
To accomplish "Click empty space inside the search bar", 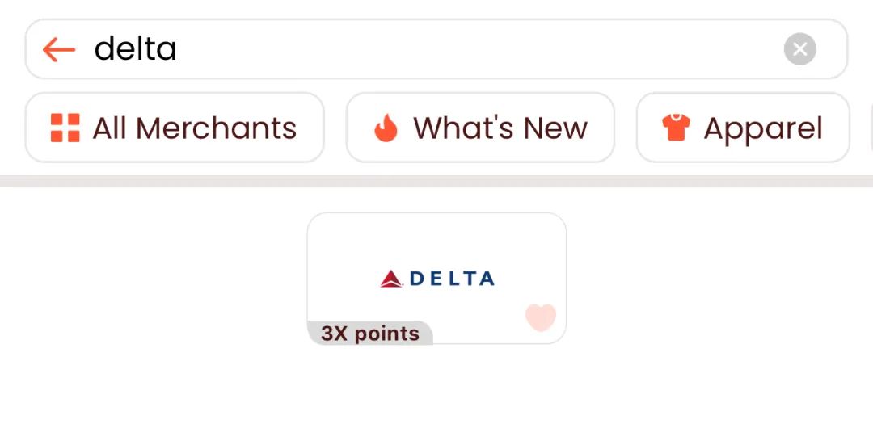I will tap(479, 49).
